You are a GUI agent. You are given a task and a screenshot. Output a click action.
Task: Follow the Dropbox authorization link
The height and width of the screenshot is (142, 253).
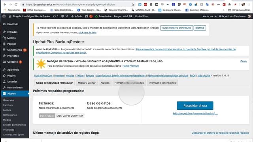[136, 51]
